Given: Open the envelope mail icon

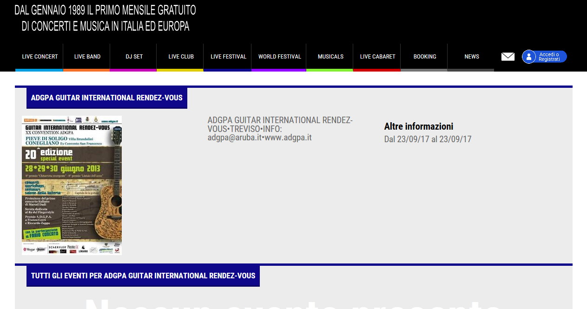Looking at the screenshot, I should coord(508,57).
